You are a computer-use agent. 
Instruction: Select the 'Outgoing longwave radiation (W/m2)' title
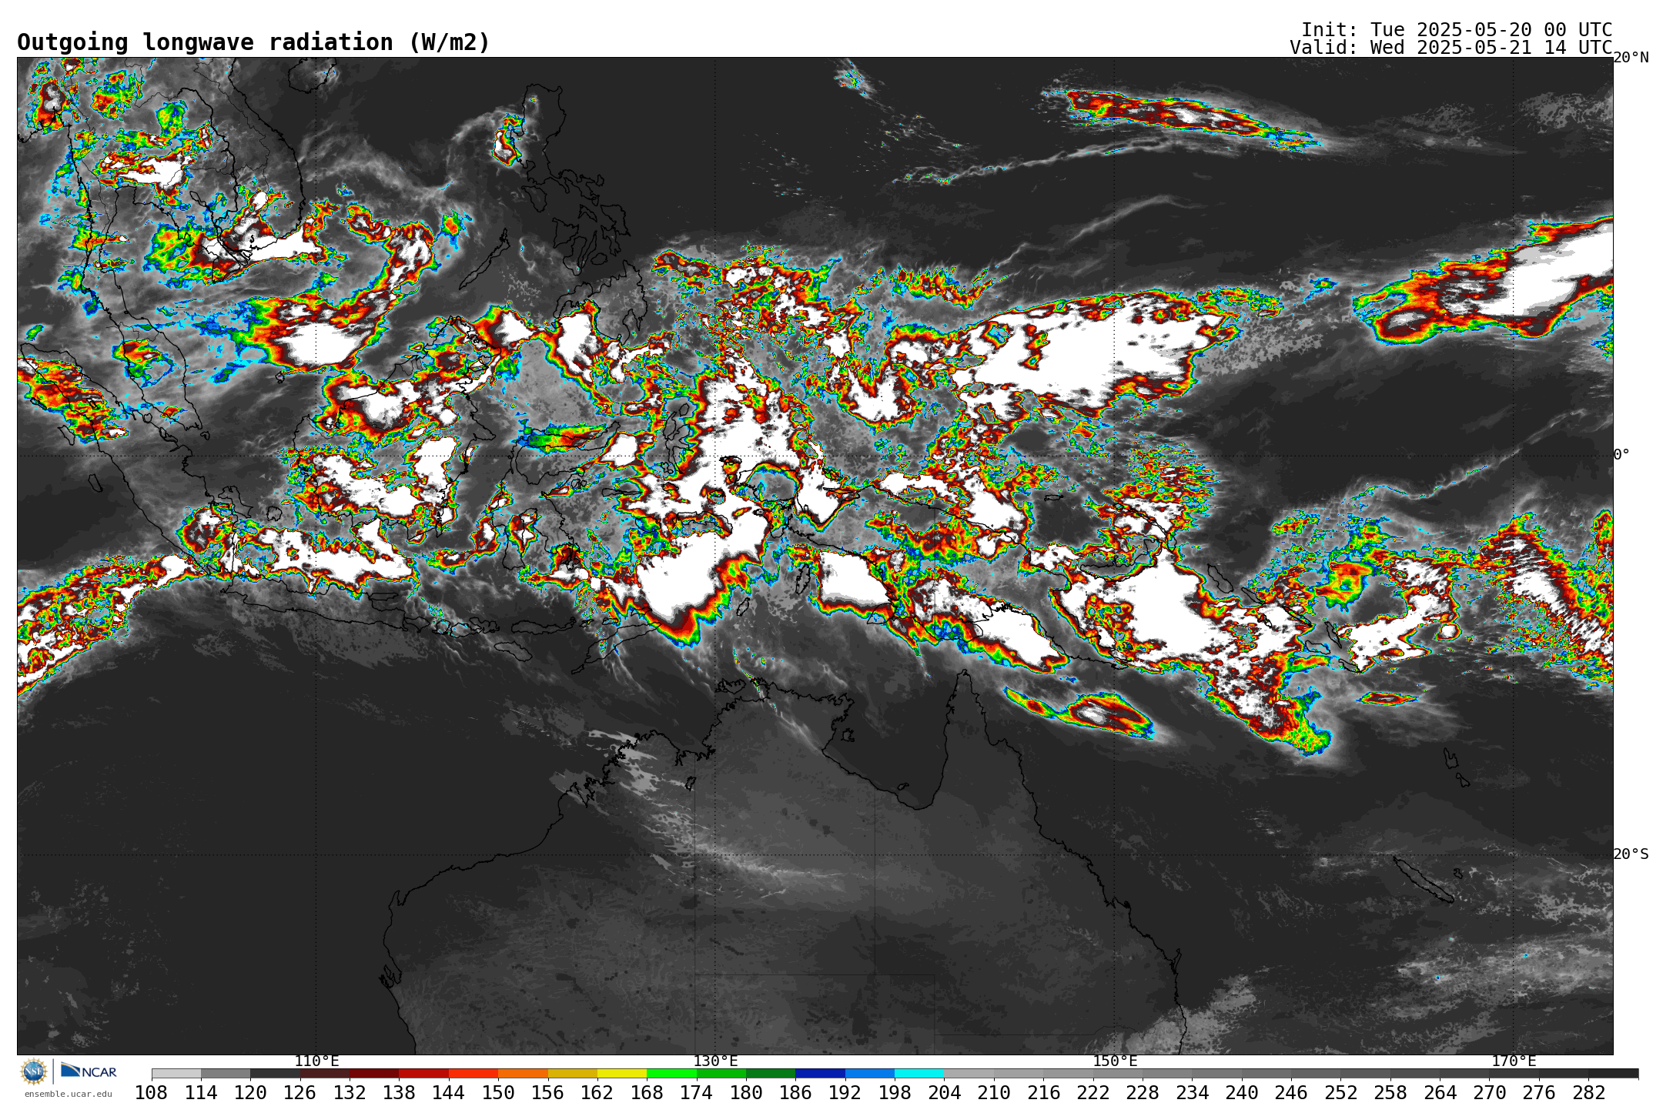point(253,42)
